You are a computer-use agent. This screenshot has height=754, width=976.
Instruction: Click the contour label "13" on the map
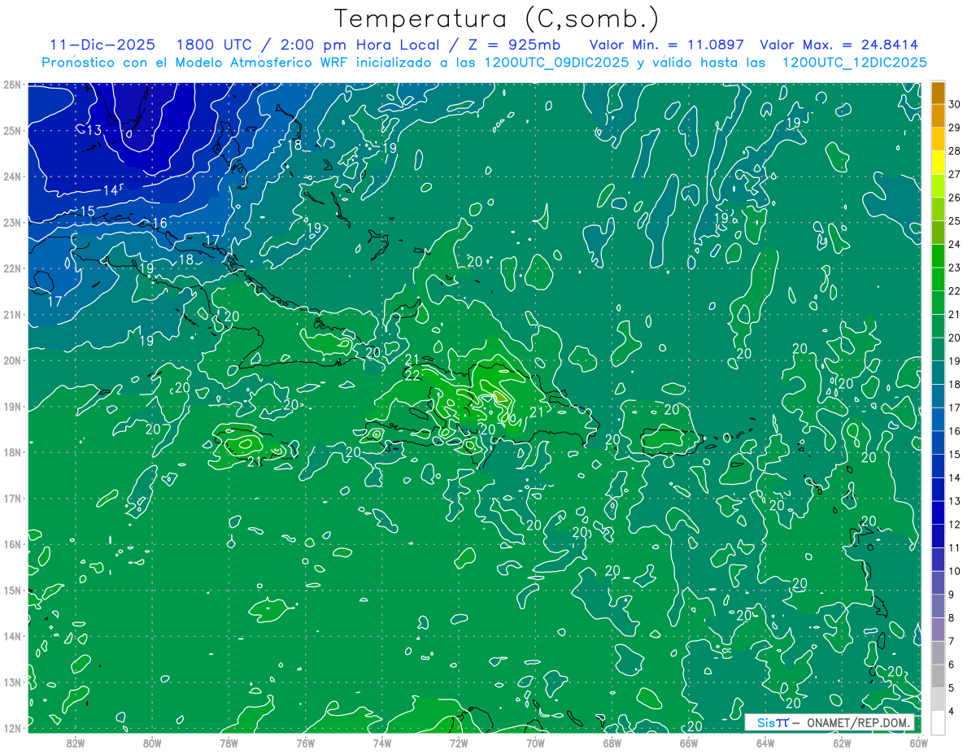coord(94,130)
